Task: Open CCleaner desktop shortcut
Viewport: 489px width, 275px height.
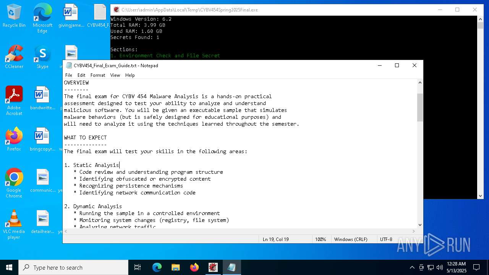Action: coord(14,57)
